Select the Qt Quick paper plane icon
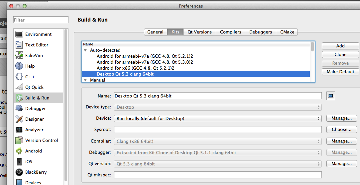The image size is (360, 185). [x=19, y=87]
